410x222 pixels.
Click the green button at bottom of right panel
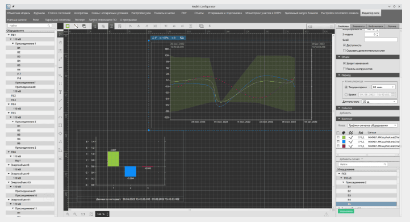(346, 211)
